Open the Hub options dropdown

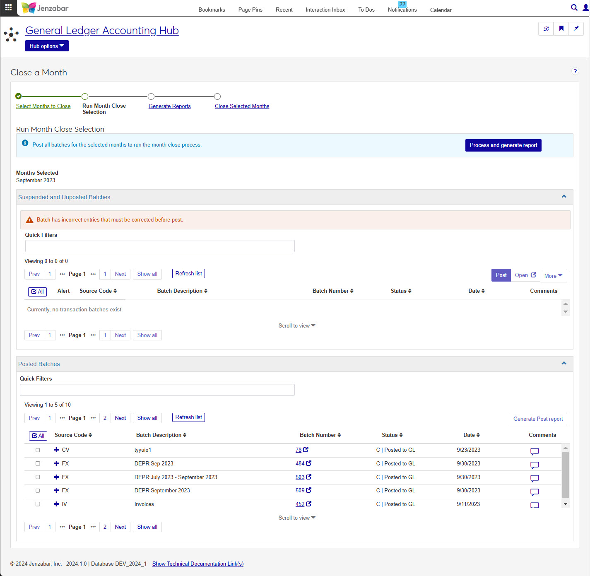pyautogui.click(x=47, y=46)
